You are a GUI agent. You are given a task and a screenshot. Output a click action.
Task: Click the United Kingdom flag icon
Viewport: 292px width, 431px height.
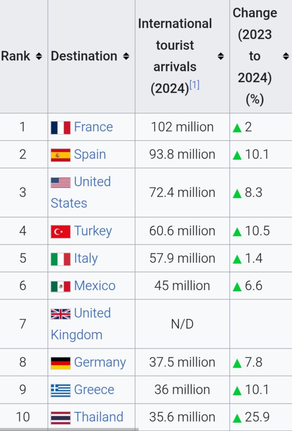point(61,314)
